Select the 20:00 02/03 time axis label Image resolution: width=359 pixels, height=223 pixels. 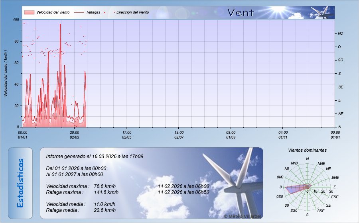[x=75, y=135]
